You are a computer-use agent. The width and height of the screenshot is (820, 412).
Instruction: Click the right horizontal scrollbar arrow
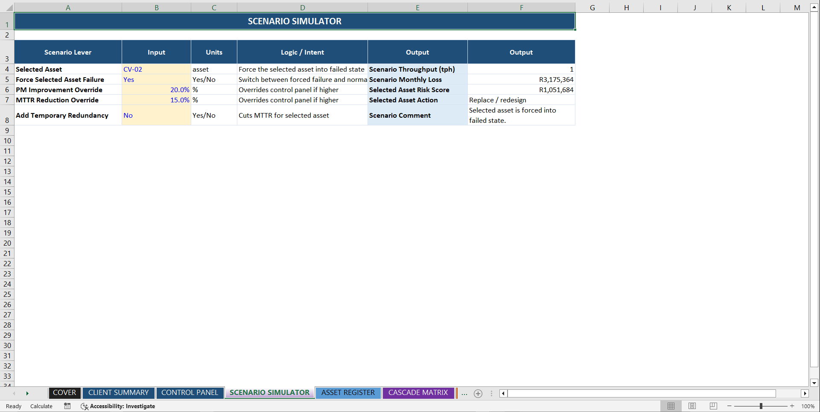tap(805, 393)
